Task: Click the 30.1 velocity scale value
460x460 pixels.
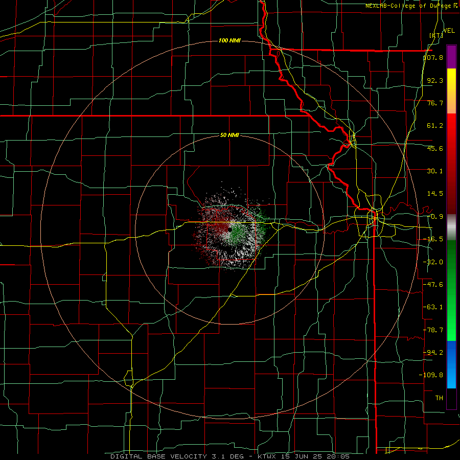Action: [x=435, y=171]
